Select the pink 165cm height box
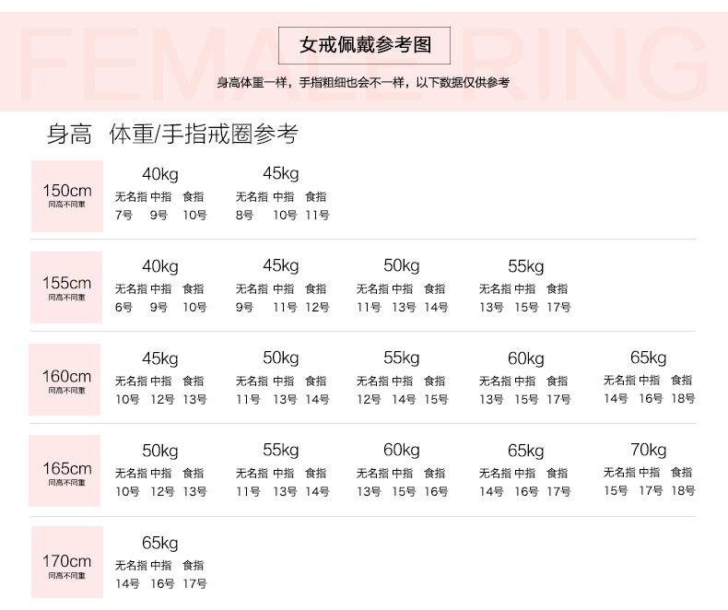Image resolution: width=728 pixels, height=610 pixels. (66, 472)
